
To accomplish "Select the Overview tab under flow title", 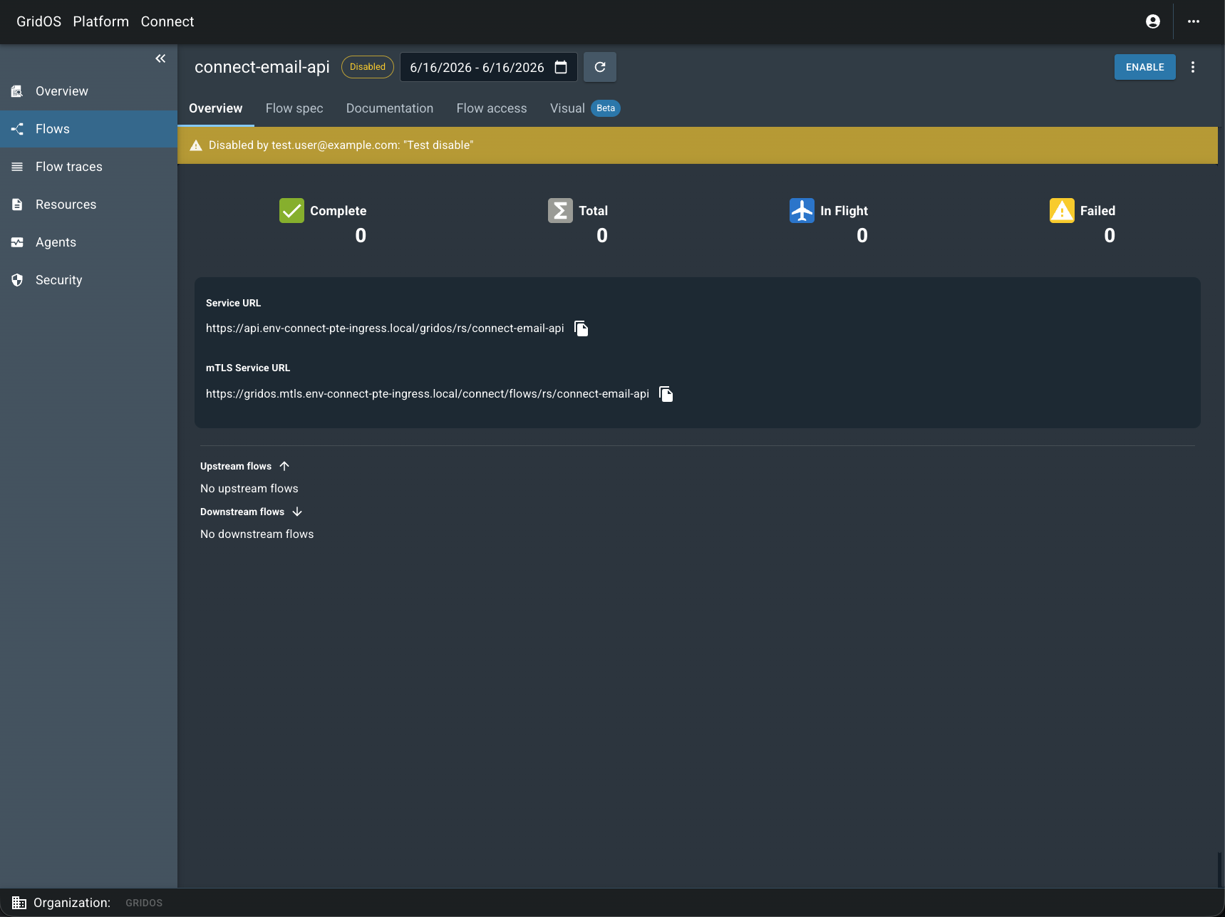I will 216,108.
